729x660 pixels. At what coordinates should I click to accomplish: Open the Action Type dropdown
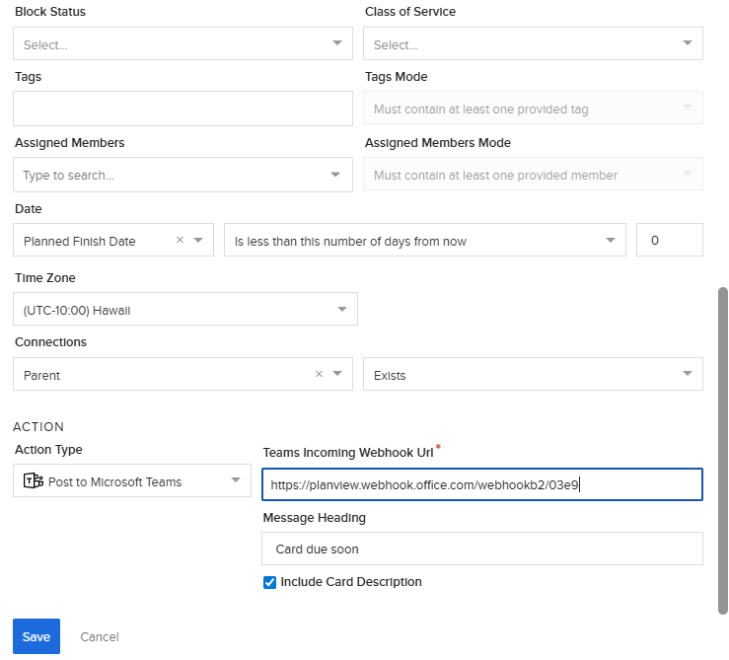132,480
